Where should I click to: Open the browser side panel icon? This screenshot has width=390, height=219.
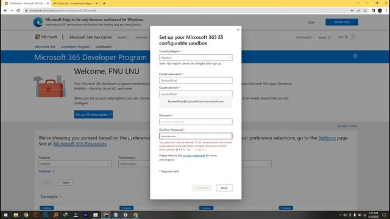click(373, 11)
